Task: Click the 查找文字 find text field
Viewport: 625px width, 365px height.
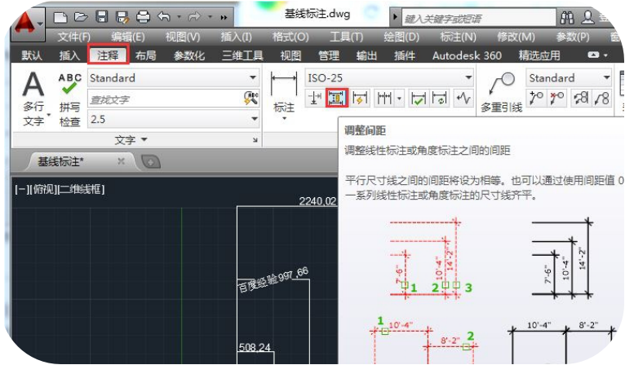Action: [163, 99]
